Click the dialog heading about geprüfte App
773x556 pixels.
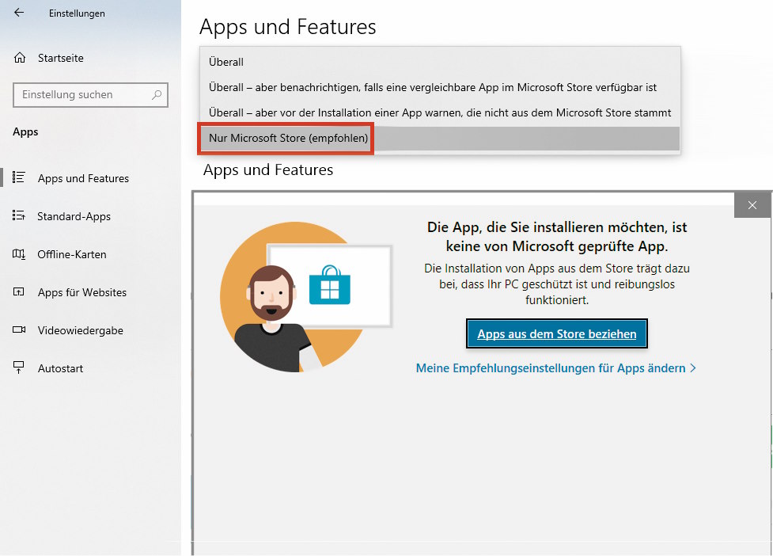[556, 236]
